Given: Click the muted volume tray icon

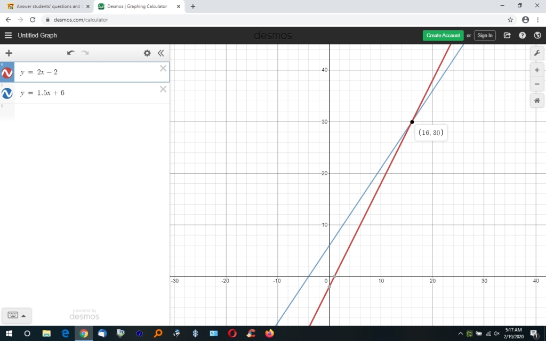Looking at the screenshot, I should (496, 334).
